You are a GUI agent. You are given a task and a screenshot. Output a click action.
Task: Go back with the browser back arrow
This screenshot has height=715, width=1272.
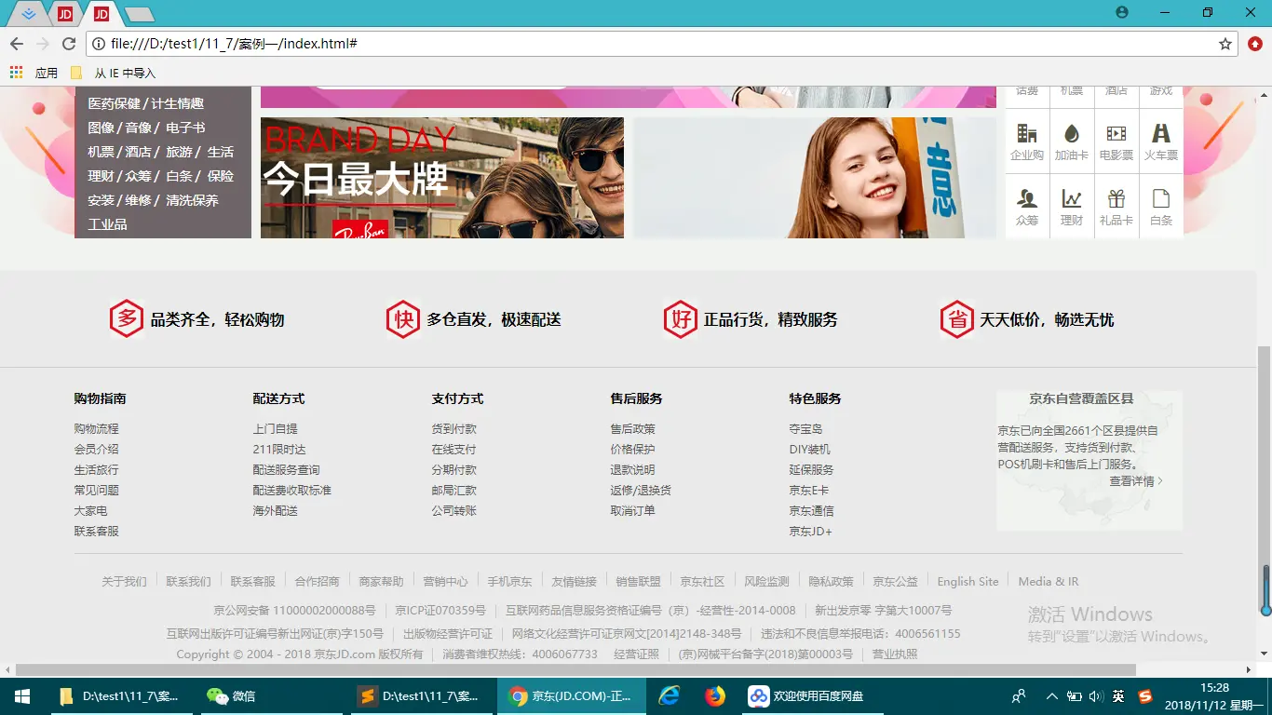pyautogui.click(x=17, y=44)
